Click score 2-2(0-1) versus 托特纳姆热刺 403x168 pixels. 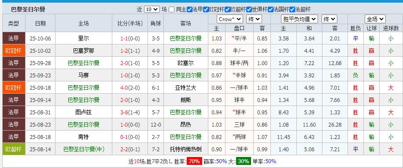point(130,149)
